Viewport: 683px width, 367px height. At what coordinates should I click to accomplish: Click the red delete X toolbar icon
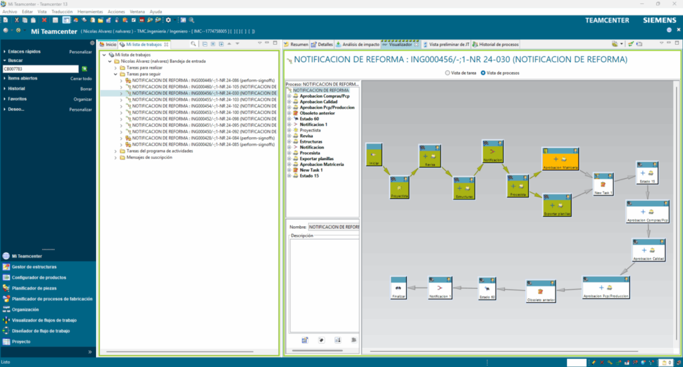[45, 20]
